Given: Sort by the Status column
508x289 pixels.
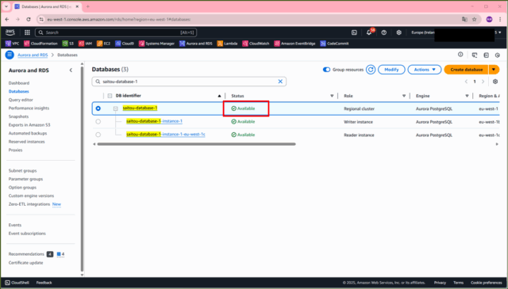Looking at the screenshot, I should click(332, 96).
